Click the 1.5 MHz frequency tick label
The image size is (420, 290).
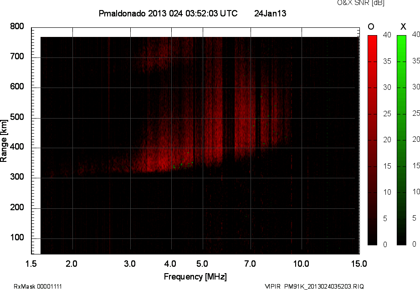(x=31, y=264)
